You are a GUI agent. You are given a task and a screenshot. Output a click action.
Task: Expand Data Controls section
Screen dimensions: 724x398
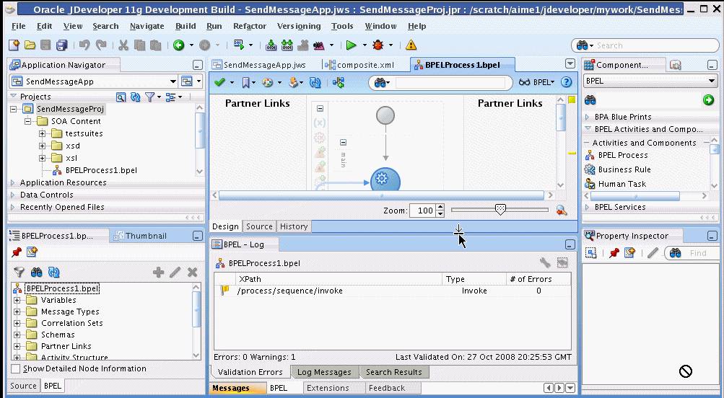pos(12,195)
